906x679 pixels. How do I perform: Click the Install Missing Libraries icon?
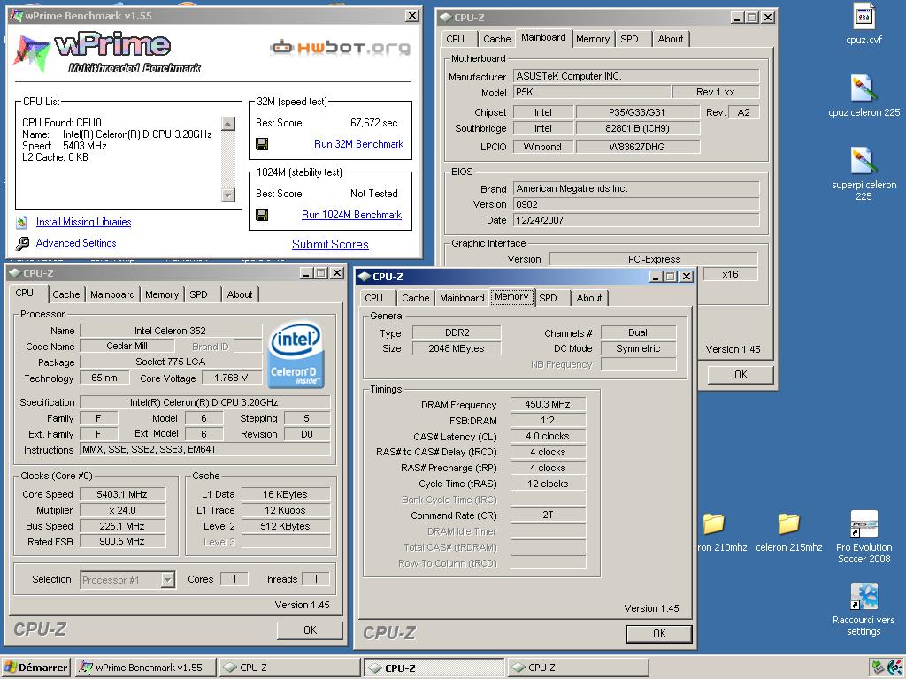tap(22, 222)
